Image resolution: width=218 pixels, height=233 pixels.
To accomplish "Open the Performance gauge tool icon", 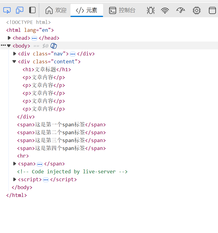I will [x=181, y=10].
